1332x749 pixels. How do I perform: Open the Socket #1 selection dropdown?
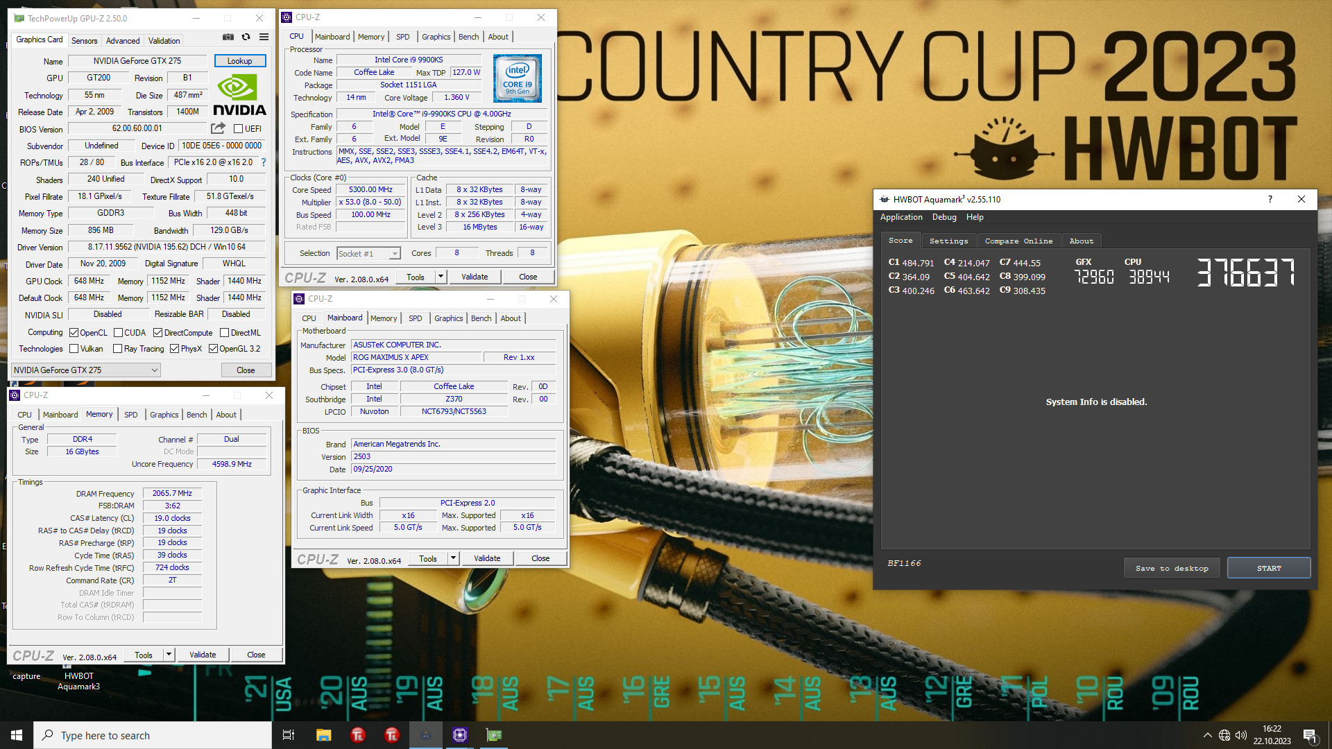[x=368, y=254]
